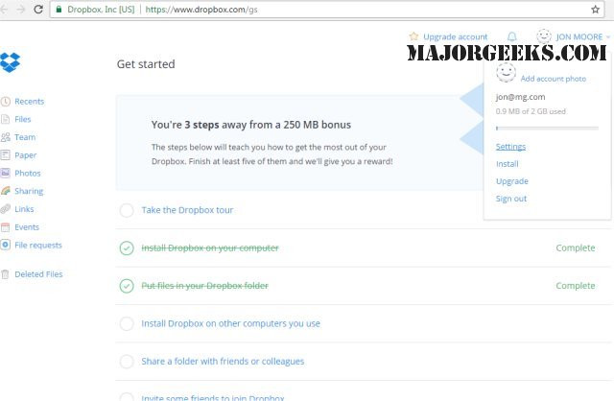This screenshot has height=401, width=614.
Task: Open Files in the sidebar
Action: click(x=23, y=120)
